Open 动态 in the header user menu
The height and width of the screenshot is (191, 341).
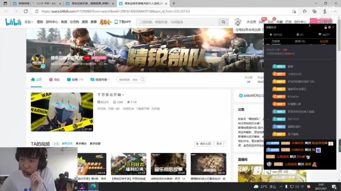pos(271,22)
